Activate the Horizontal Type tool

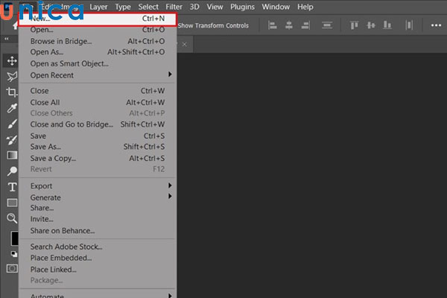12,187
